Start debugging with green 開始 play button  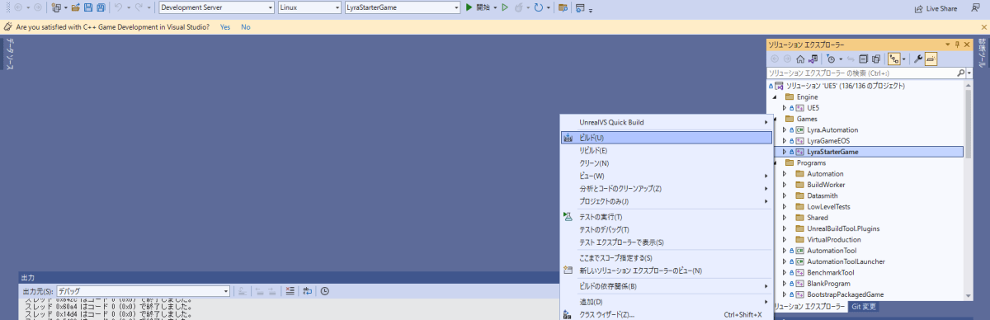[x=478, y=7]
